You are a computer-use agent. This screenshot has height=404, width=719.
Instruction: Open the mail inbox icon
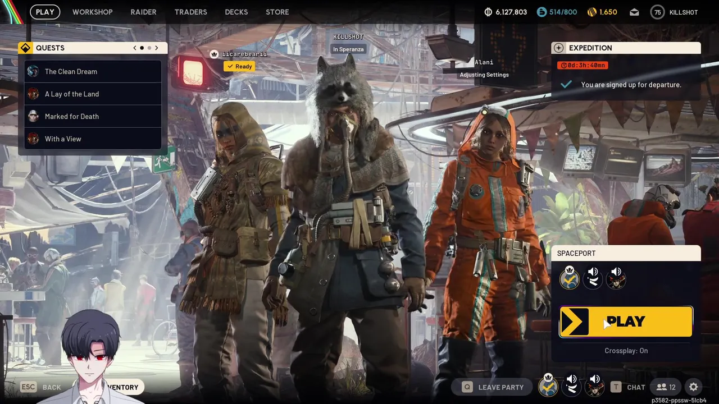(634, 12)
